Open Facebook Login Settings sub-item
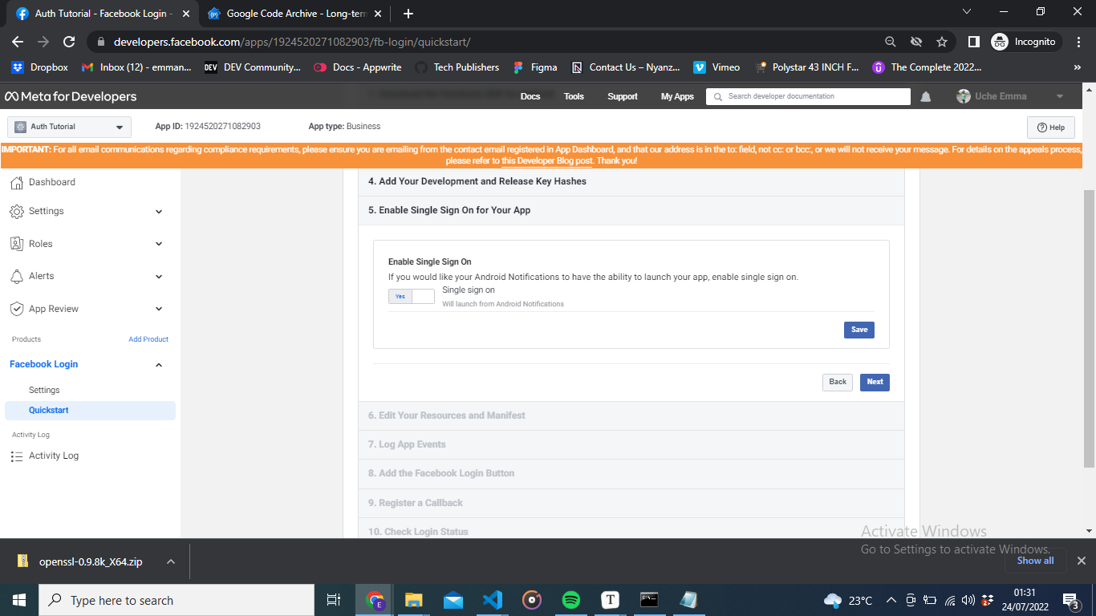The width and height of the screenshot is (1096, 616). coord(44,390)
